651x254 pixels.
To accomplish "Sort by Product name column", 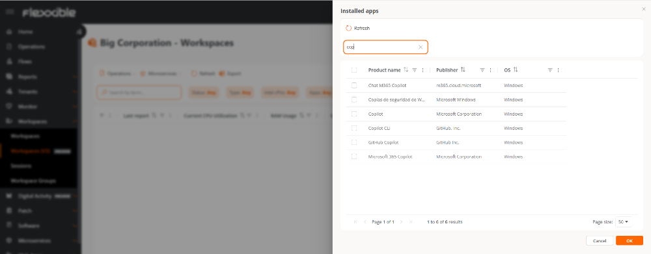I will point(406,70).
